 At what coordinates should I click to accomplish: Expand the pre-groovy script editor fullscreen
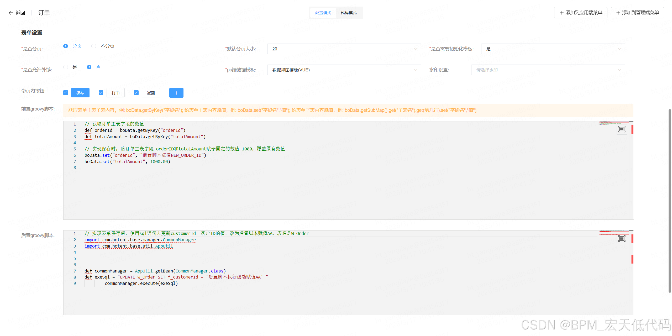point(622,129)
